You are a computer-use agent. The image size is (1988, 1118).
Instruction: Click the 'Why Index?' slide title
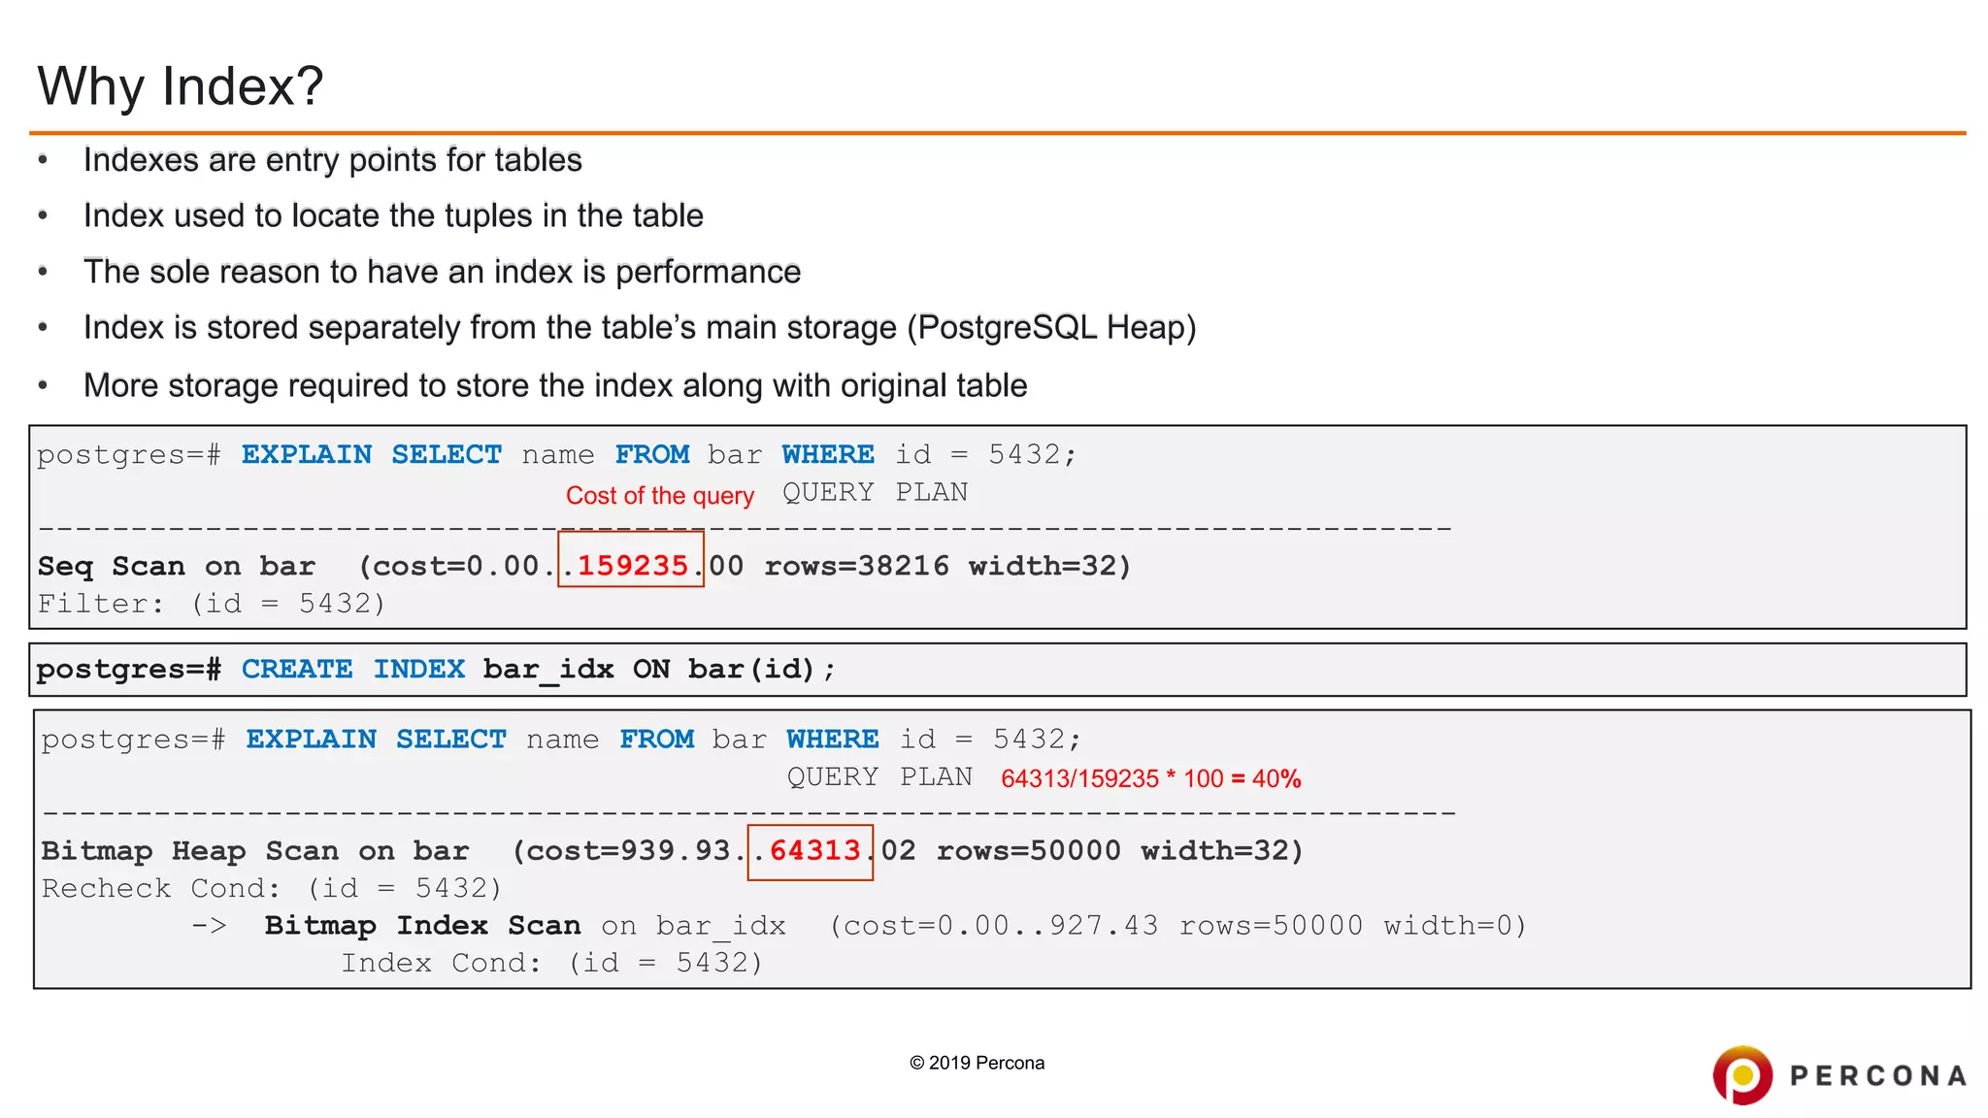pos(181,86)
